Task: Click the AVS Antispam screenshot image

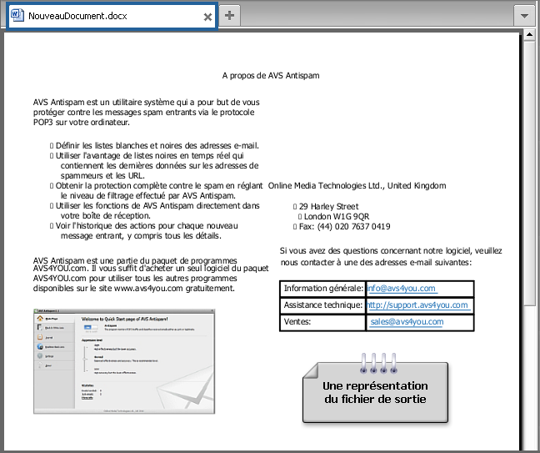Action: click(x=124, y=361)
